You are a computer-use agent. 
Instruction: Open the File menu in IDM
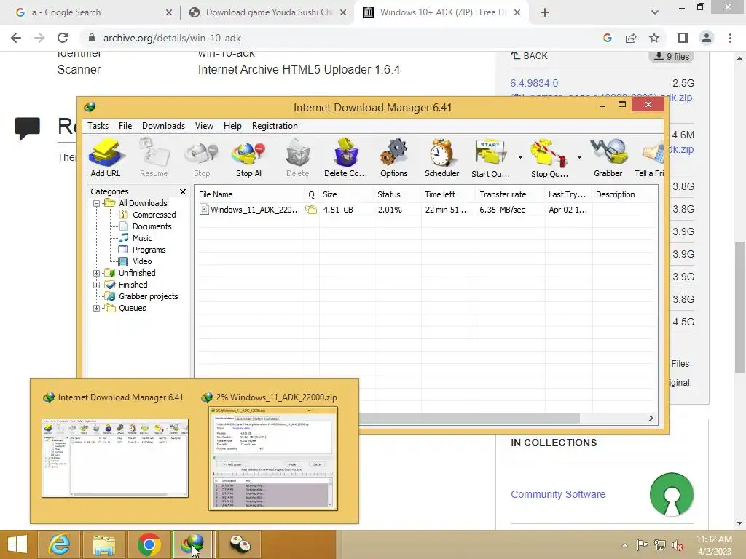coord(125,126)
